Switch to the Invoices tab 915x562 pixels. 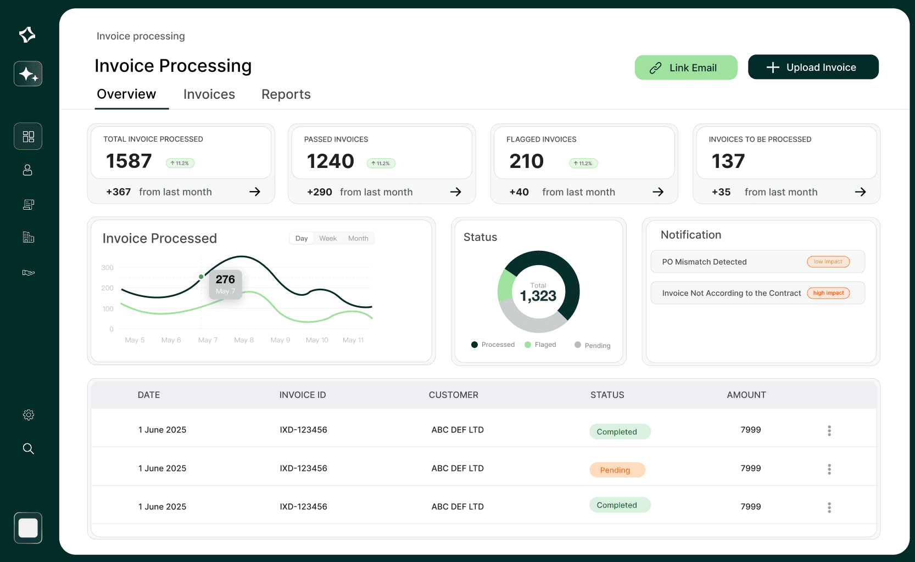[x=209, y=94]
